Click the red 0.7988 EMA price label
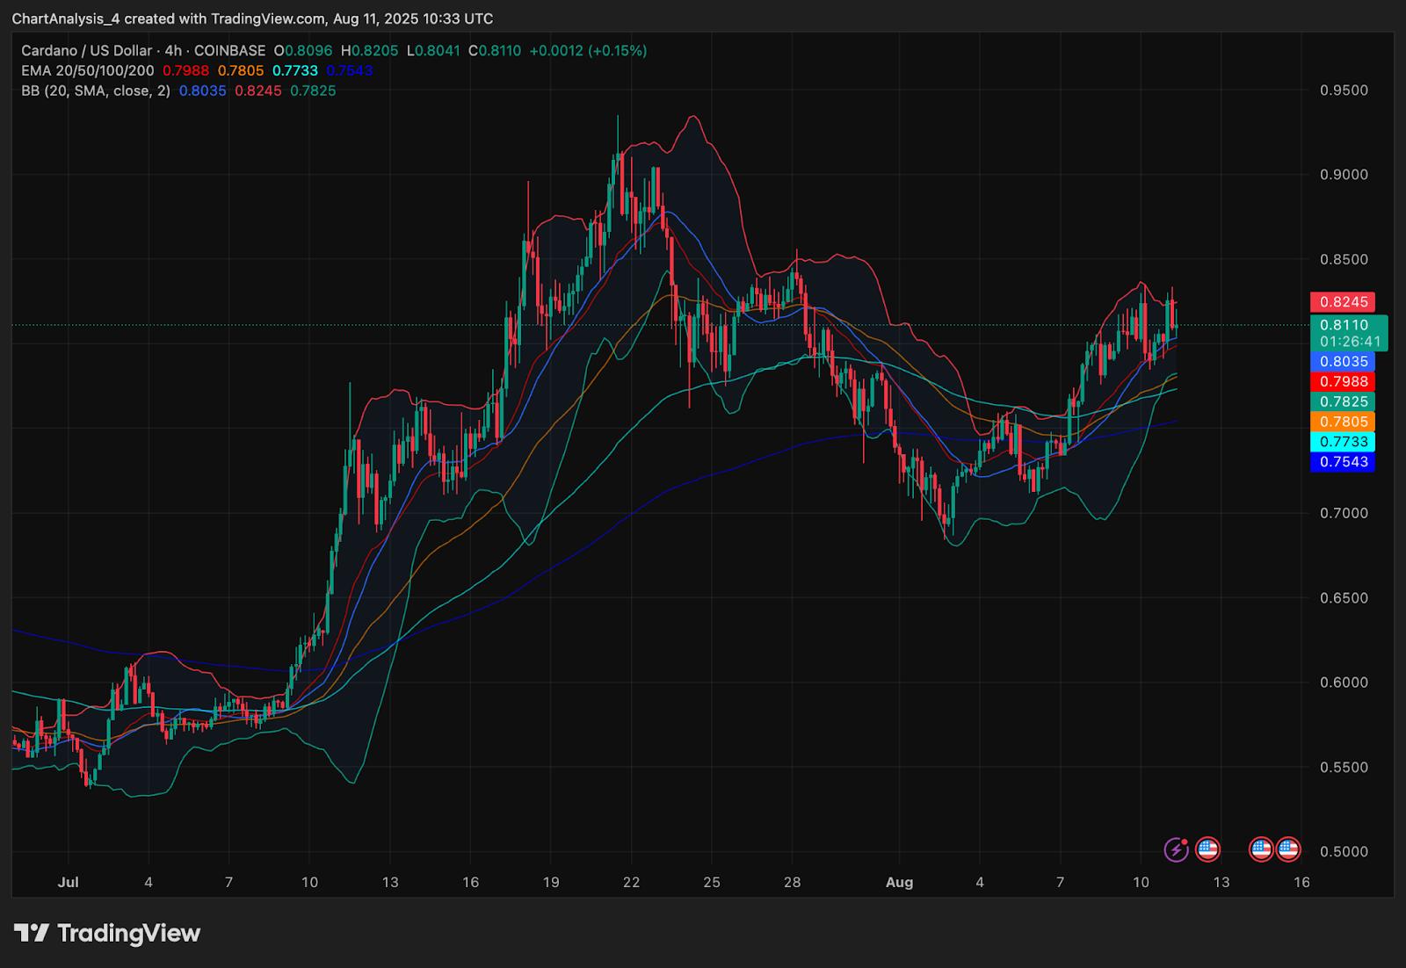 click(1343, 381)
